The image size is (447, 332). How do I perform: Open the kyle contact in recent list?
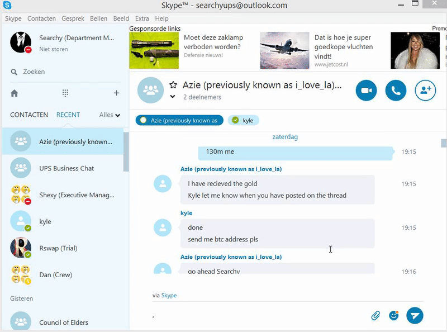[x=63, y=221]
